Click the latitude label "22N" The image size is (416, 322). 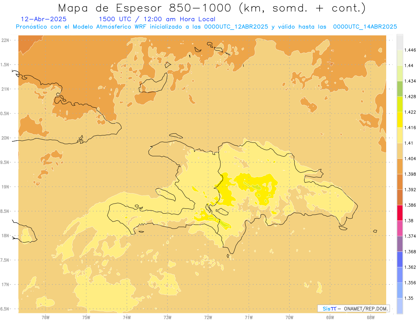click(6, 40)
